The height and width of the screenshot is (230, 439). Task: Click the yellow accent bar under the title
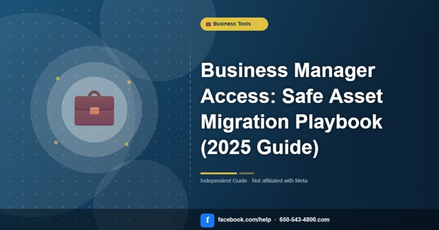point(219,173)
